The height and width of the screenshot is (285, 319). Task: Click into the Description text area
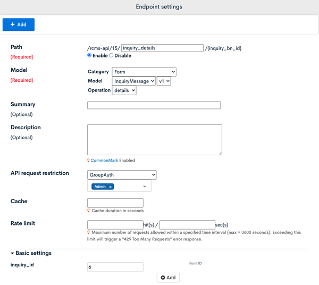[155, 140]
